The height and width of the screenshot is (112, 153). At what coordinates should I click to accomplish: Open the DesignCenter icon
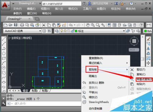click(114, 25)
